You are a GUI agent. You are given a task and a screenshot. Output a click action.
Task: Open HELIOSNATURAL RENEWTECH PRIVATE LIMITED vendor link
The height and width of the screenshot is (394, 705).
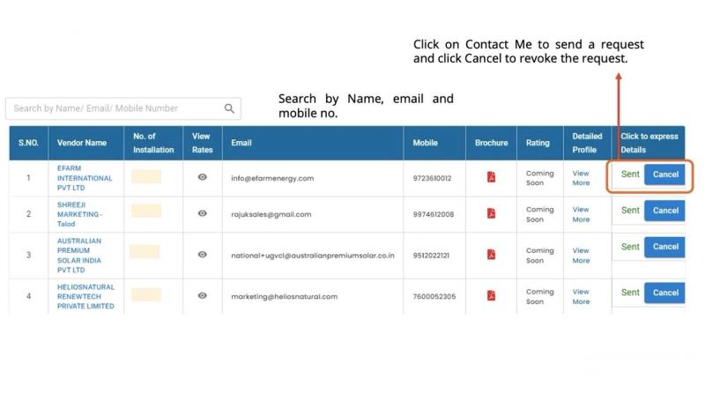[85, 297]
